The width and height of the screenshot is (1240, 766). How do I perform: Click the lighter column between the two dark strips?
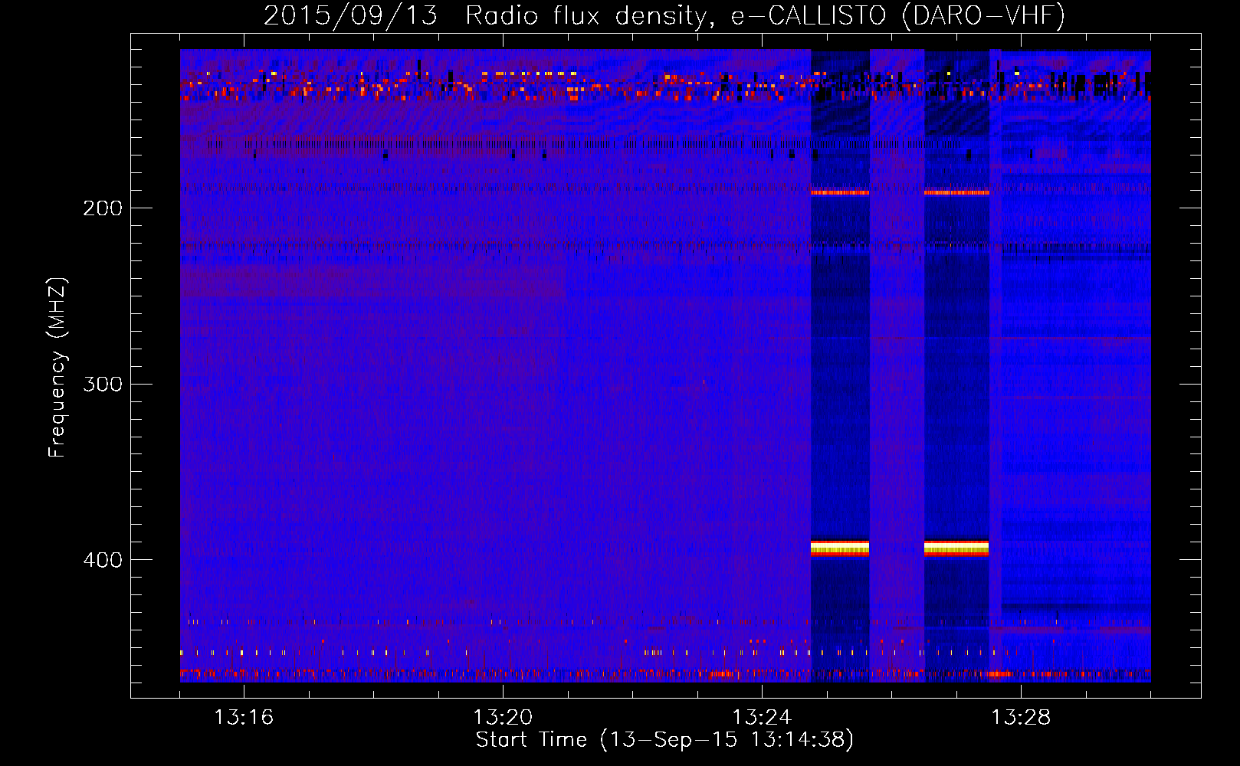[x=897, y=383]
